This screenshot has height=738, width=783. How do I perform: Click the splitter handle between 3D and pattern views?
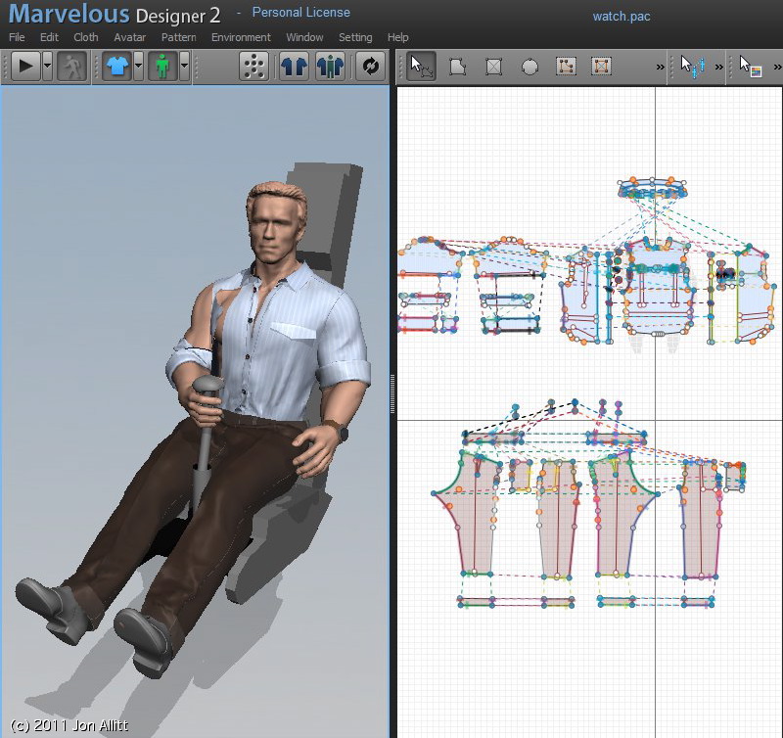point(392,393)
